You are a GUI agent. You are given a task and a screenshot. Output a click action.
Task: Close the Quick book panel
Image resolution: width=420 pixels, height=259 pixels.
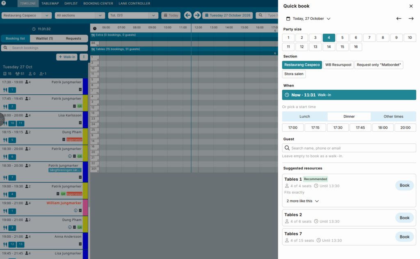411,6
